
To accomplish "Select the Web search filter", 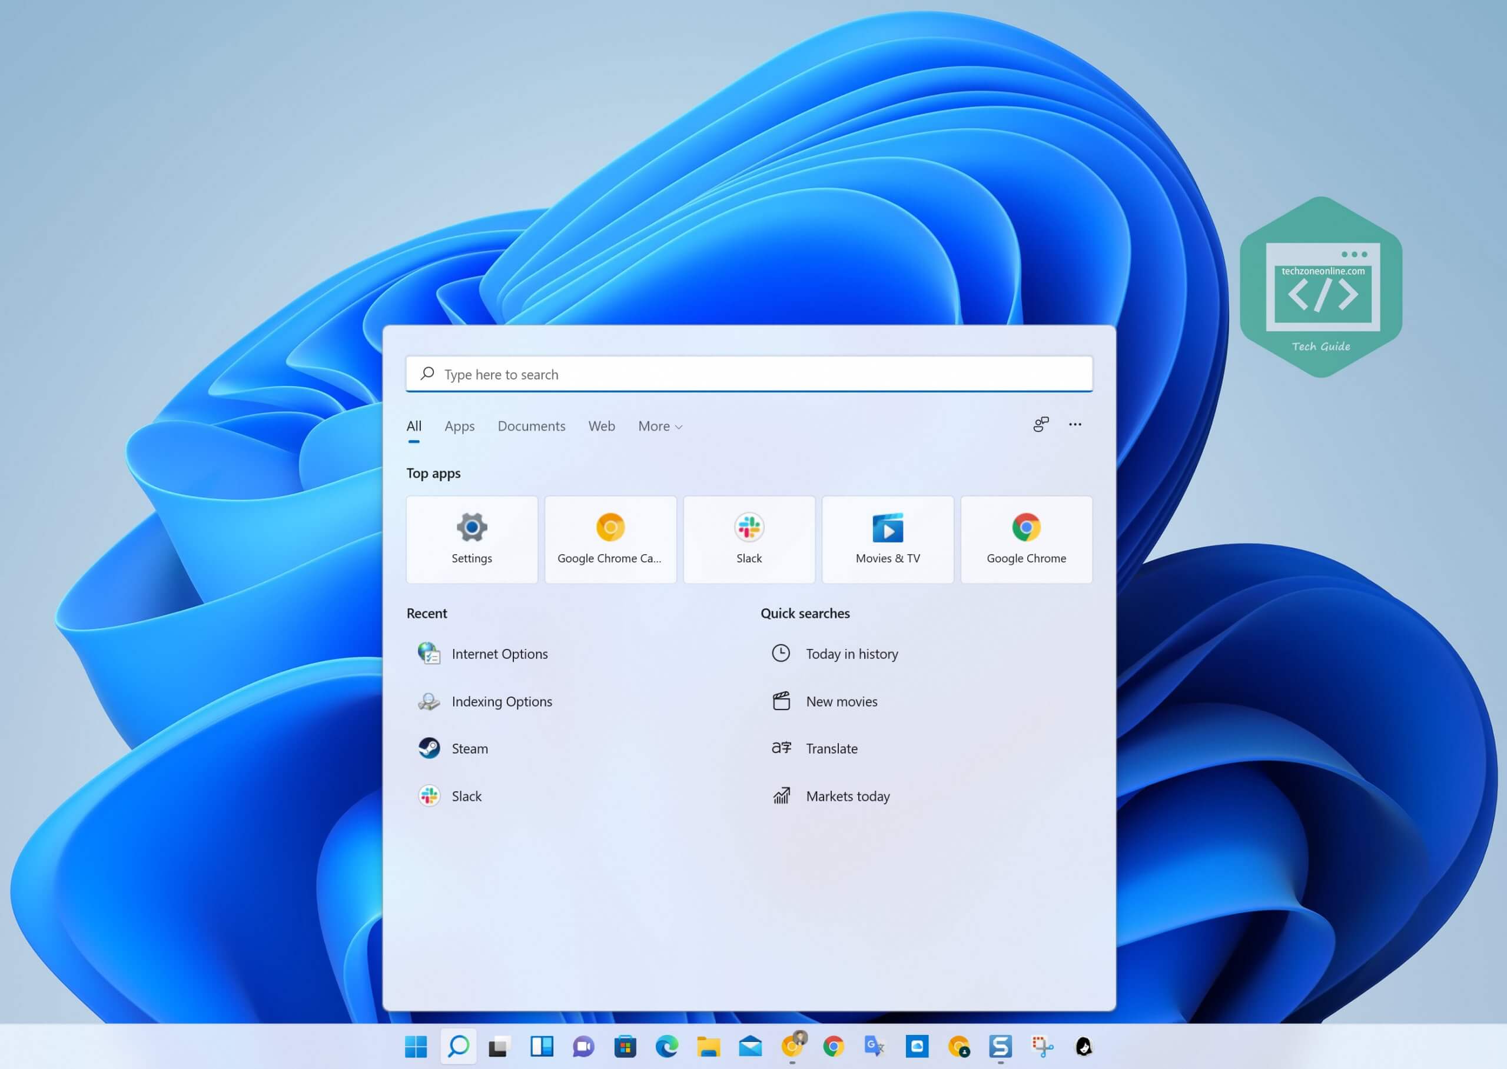I will pyautogui.click(x=602, y=426).
